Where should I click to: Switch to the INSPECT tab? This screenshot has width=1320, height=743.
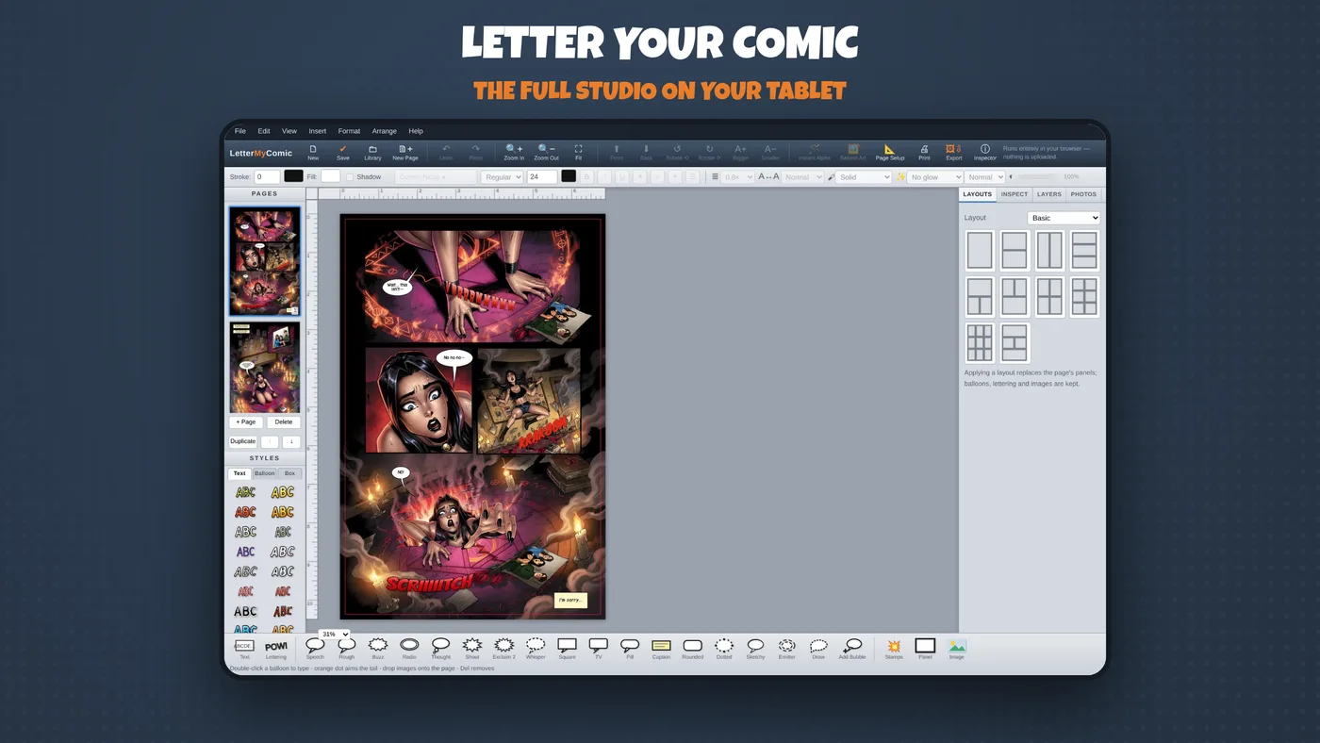click(x=1015, y=194)
